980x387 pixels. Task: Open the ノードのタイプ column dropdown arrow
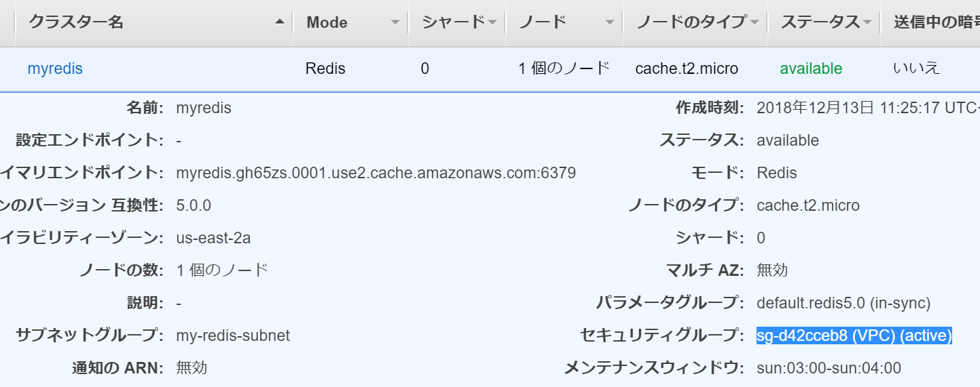point(755,22)
